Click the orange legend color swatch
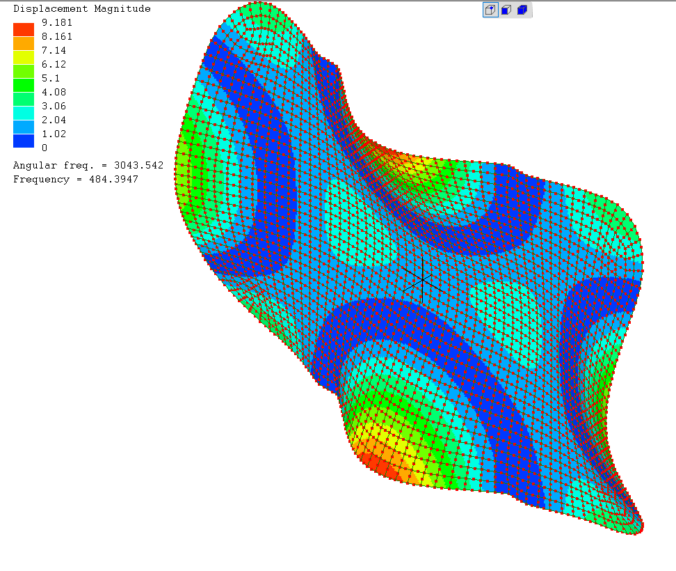Screen dimensions: 676x571 (24, 44)
